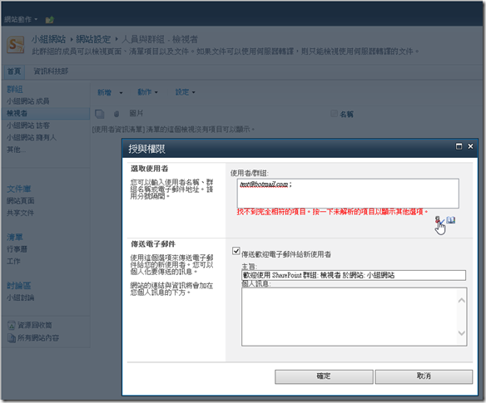
Task: Maximize the 授與權限 dialog
Action: [459, 146]
